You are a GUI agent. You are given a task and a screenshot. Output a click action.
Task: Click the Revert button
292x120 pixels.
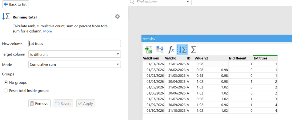click(63, 103)
